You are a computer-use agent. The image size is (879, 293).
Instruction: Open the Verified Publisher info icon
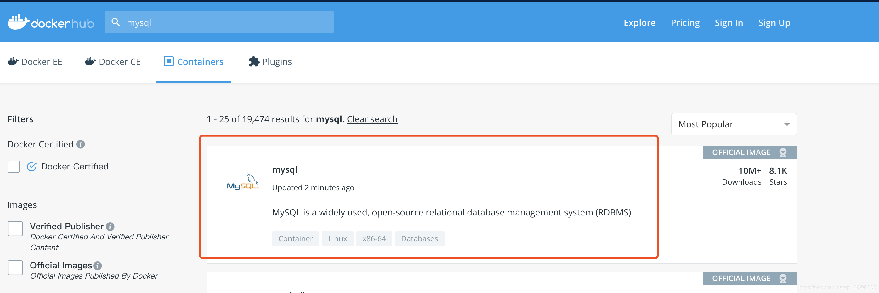(x=110, y=227)
